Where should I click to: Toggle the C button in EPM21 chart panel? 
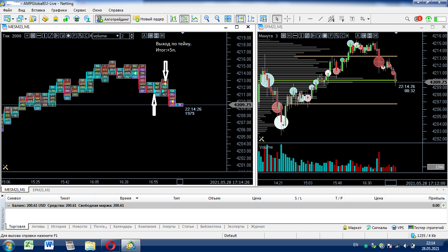[343, 36]
